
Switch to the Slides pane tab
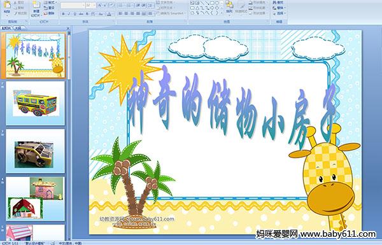point(6,28)
